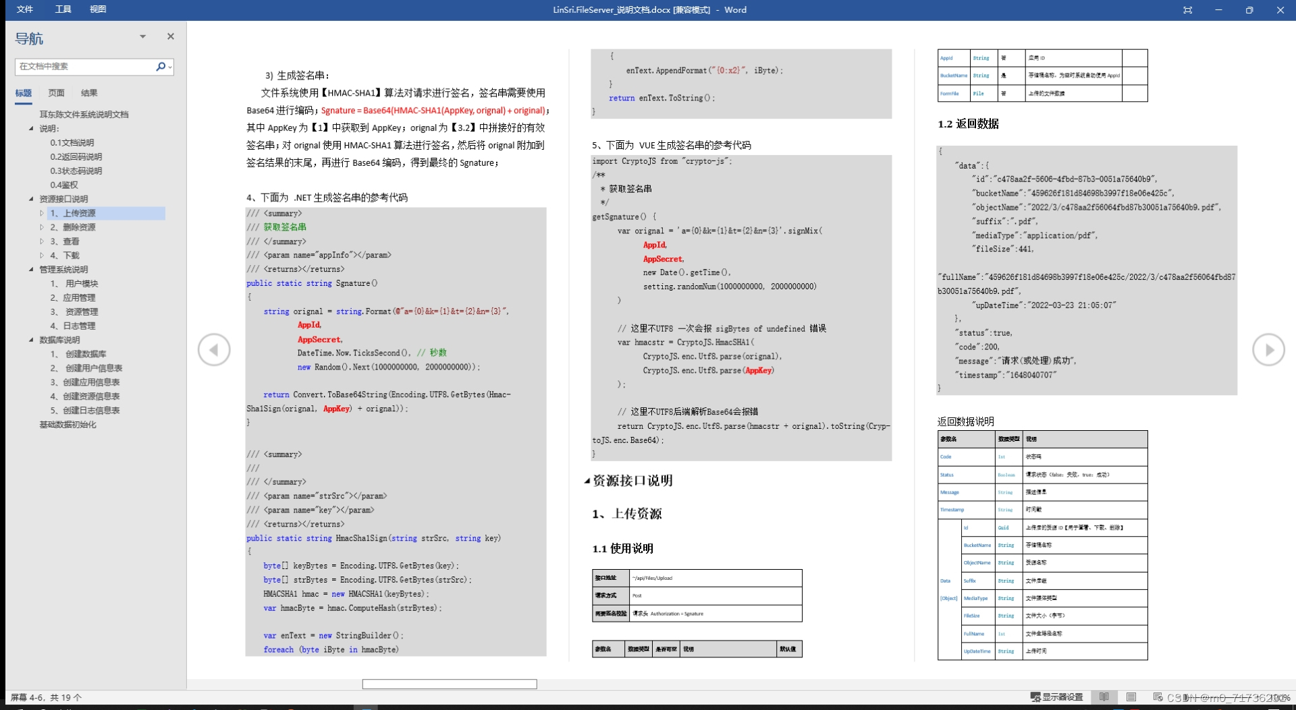
Task: Toggle the auto-hide reading toolbar icon
Action: coord(1187,10)
